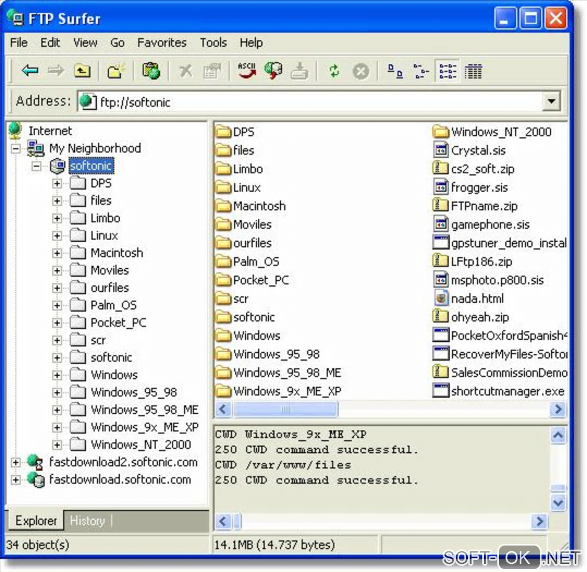Click the Forward arrow toolbar icon
This screenshot has height=572, width=587.
click(56, 71)
